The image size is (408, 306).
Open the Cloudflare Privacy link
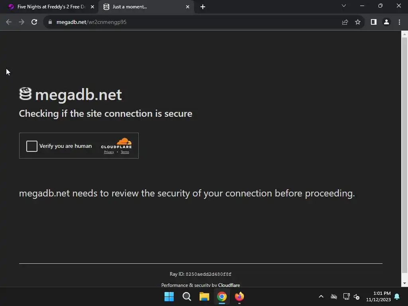pyautogui.click(x=109, y=152)
